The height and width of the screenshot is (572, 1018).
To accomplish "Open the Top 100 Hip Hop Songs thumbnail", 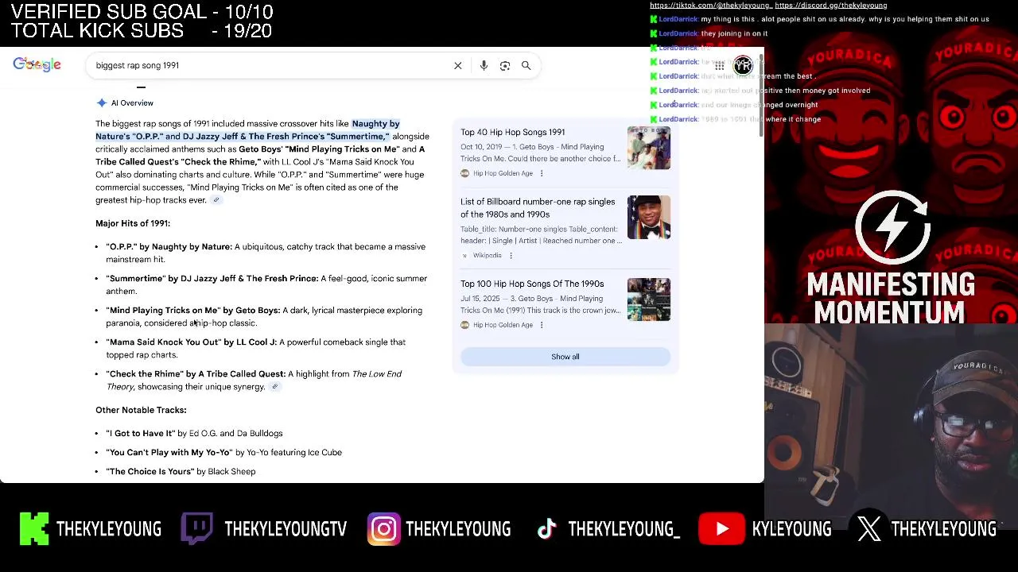I will click(649, 300).
